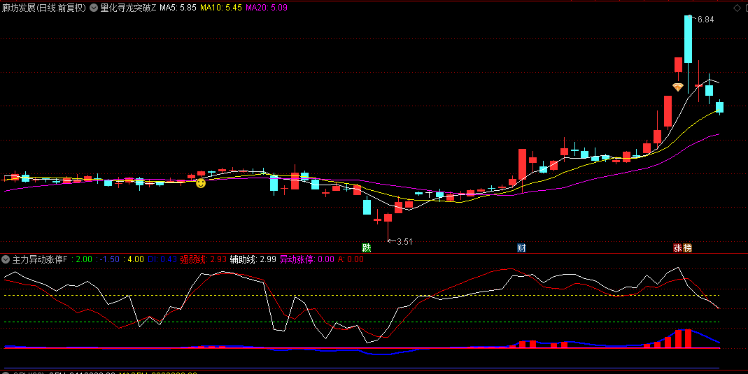This screenshot has width=748, height=374.
Task: Click the 异动涨停: 0.00 value
Action: [306, 259]
